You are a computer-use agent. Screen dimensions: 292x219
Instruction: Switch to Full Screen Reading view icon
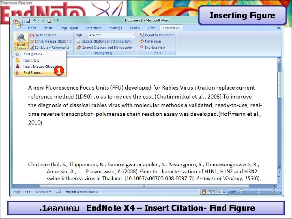point(209,192)
